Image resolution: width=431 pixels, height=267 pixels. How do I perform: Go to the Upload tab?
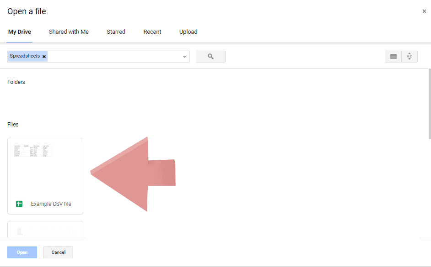click(188, 31)
